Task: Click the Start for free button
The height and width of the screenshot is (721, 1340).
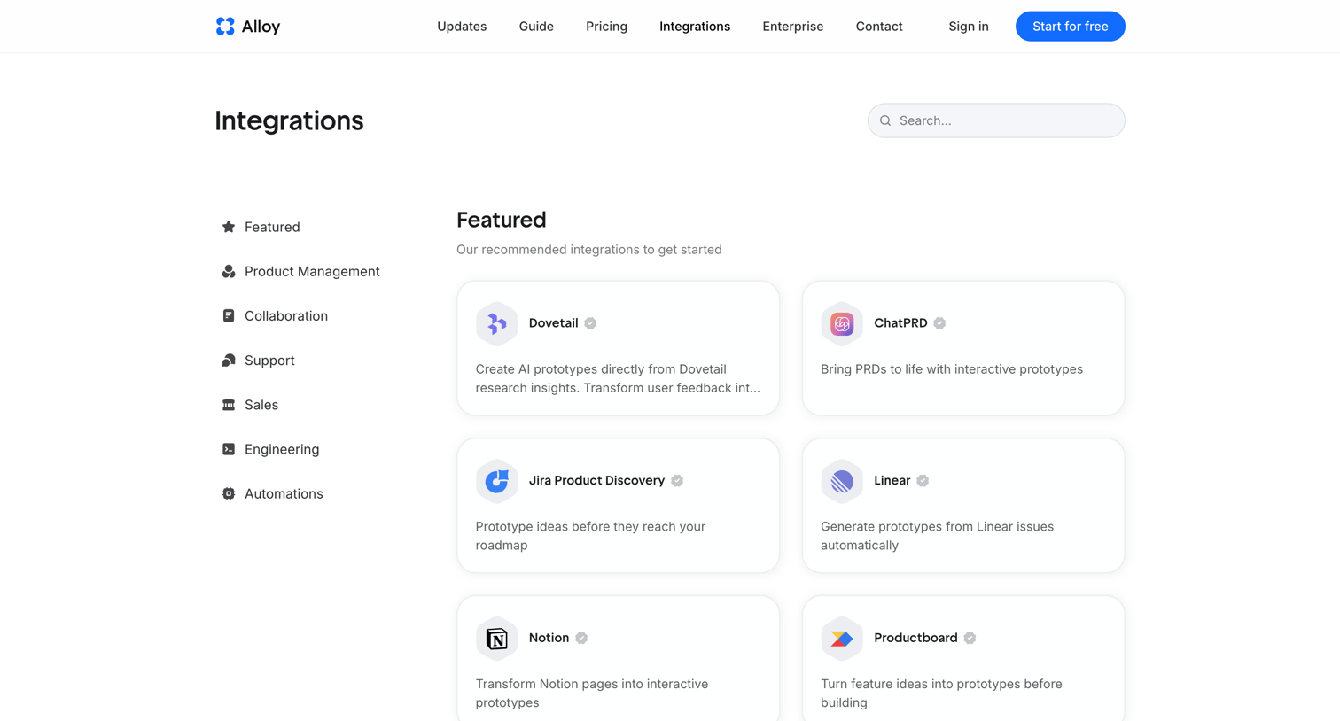Action: tap(1071, 27)
